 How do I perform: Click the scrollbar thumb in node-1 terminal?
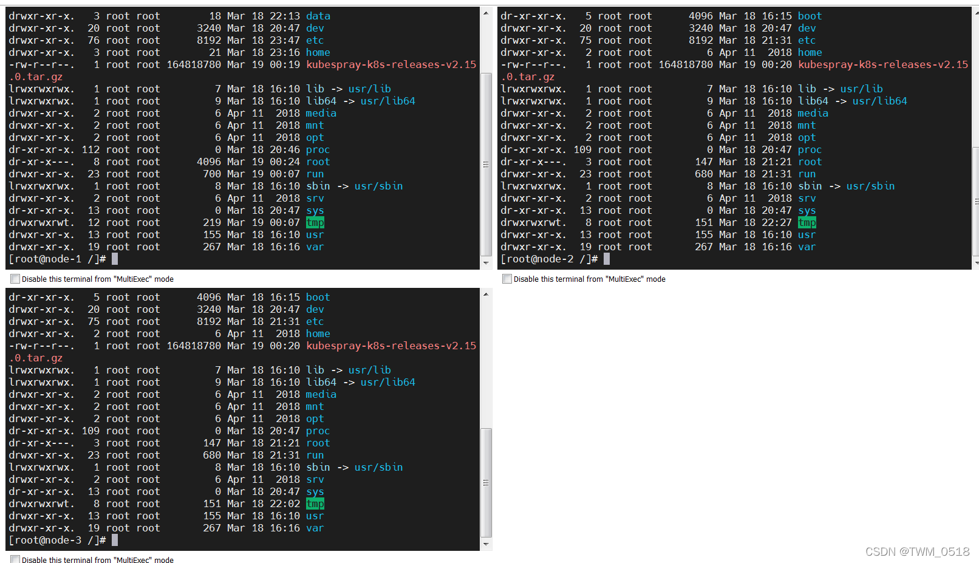(x=486, y=164)
